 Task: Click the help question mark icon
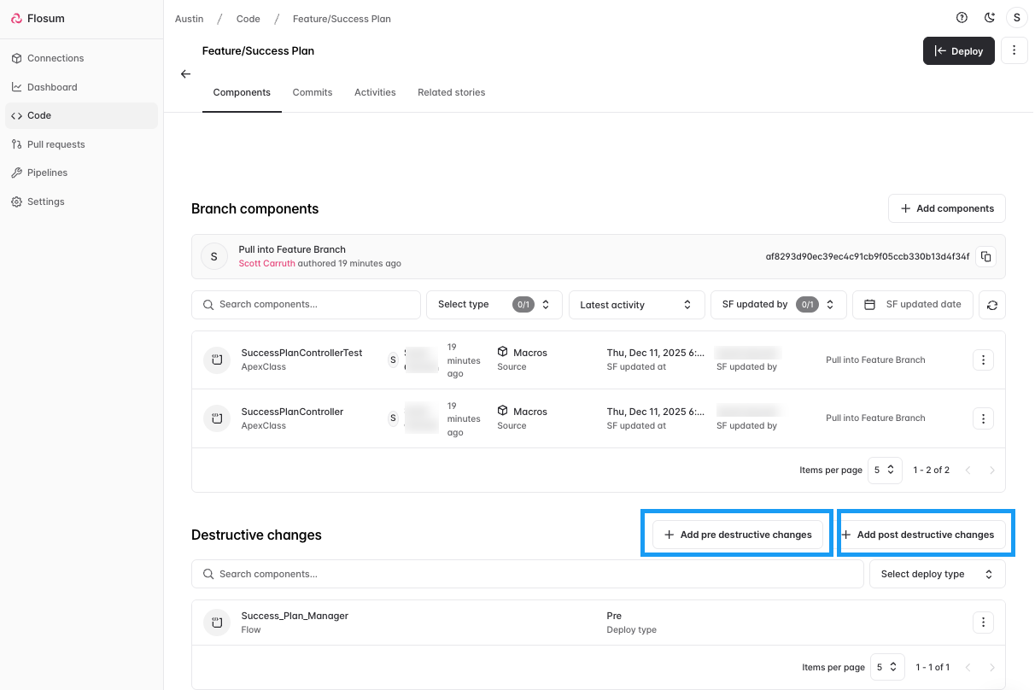pyautogui.click(x=962, y=18)
